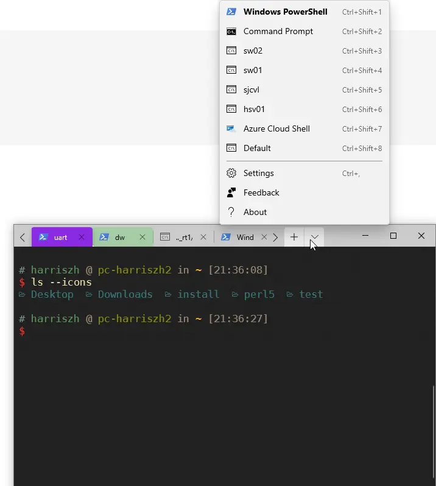Image resolution: width=436 pixels, height=486 pixels.
Task: Launch Command Prompt from the dropdown menu
Action: tap(304, 31)
